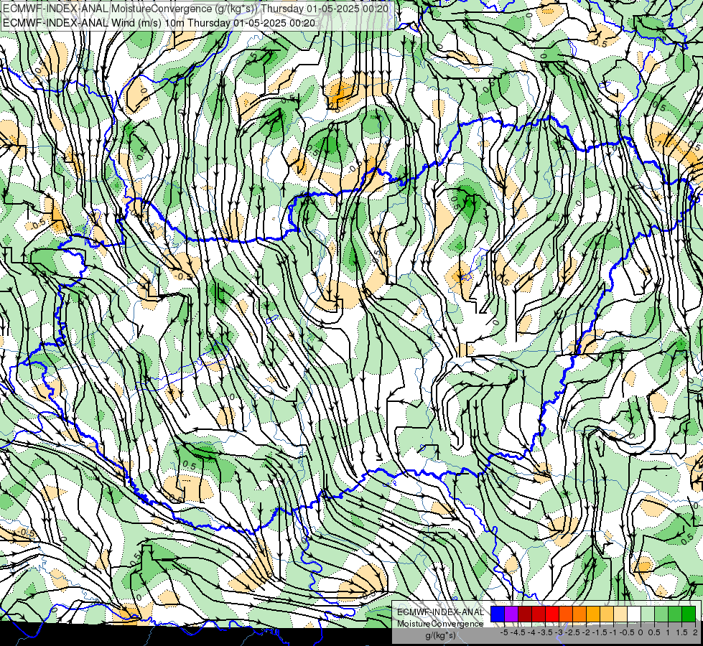703x646 pixels.
Task: Select the positive "1" legend tick label
Action: point(668,632)
